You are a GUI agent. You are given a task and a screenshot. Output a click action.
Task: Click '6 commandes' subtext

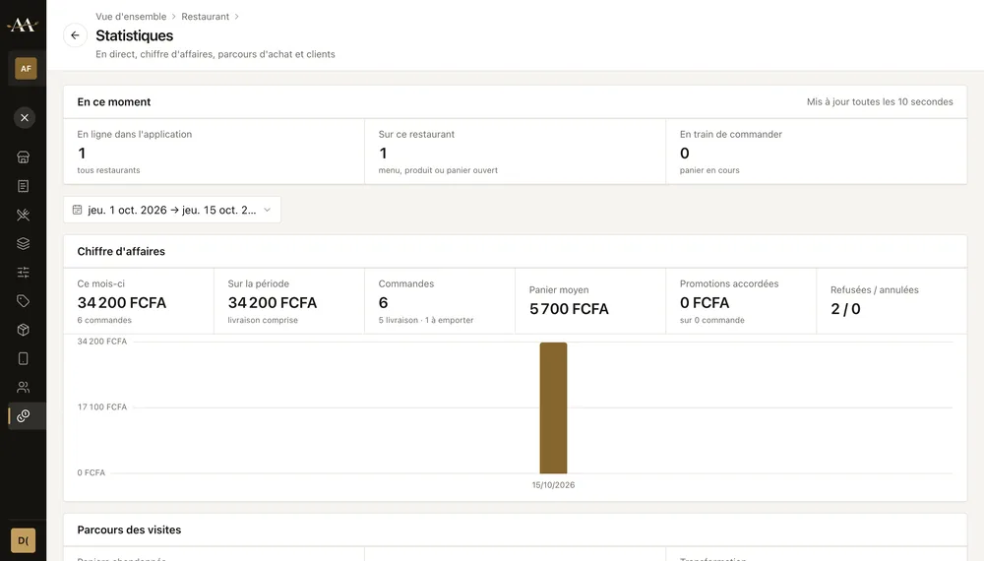pyautogui.click(x=104, y=320)
